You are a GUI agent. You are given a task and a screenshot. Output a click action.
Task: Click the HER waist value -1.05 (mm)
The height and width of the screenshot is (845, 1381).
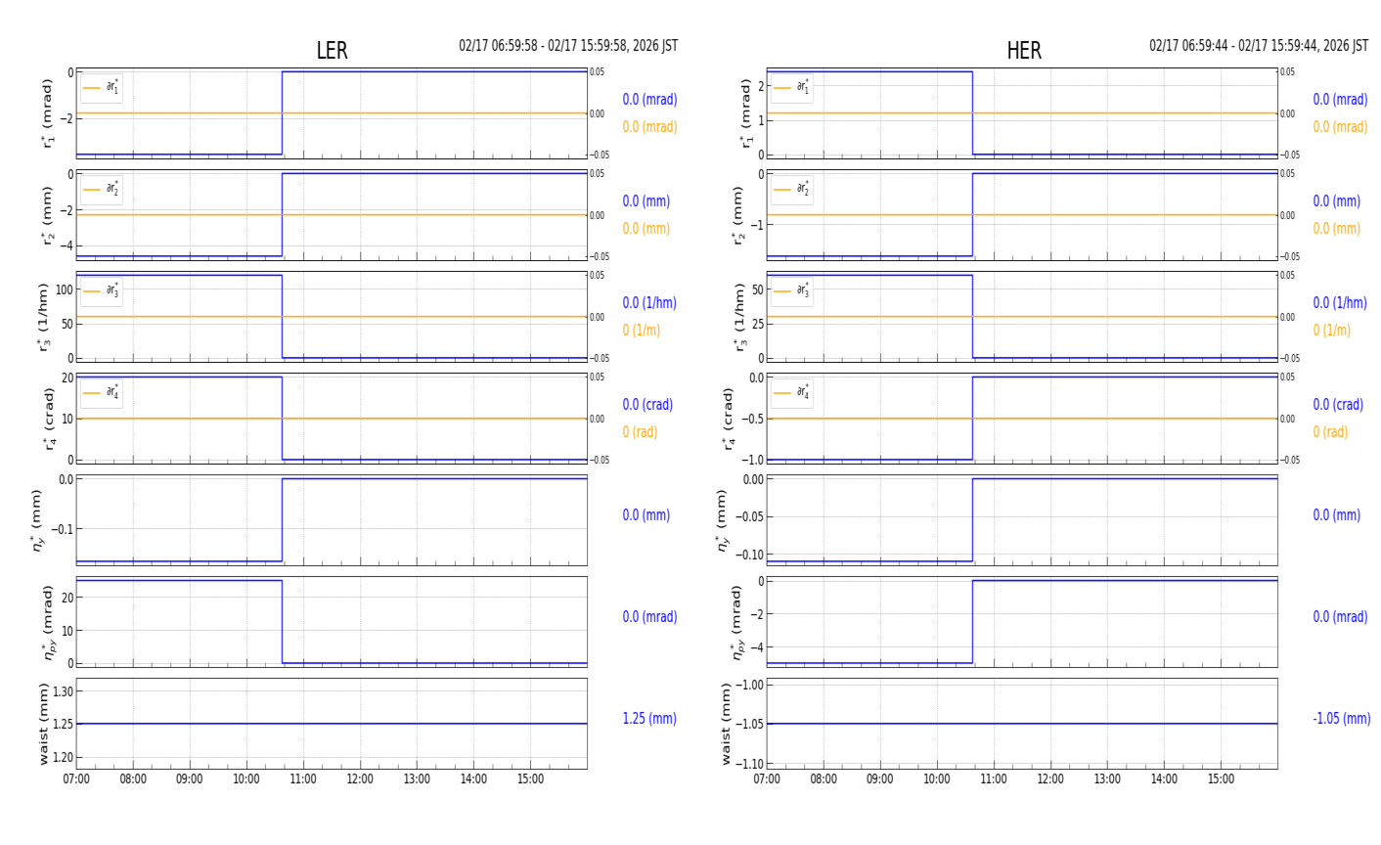(x=1341, y=719)
